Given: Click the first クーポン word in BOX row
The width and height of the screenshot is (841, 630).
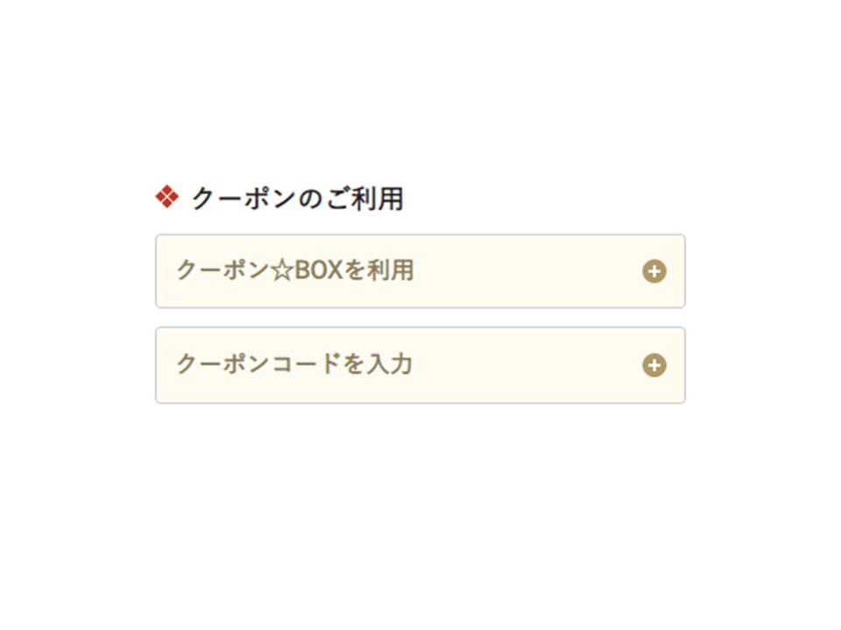Looking at the screenshot, I should 223,271.
